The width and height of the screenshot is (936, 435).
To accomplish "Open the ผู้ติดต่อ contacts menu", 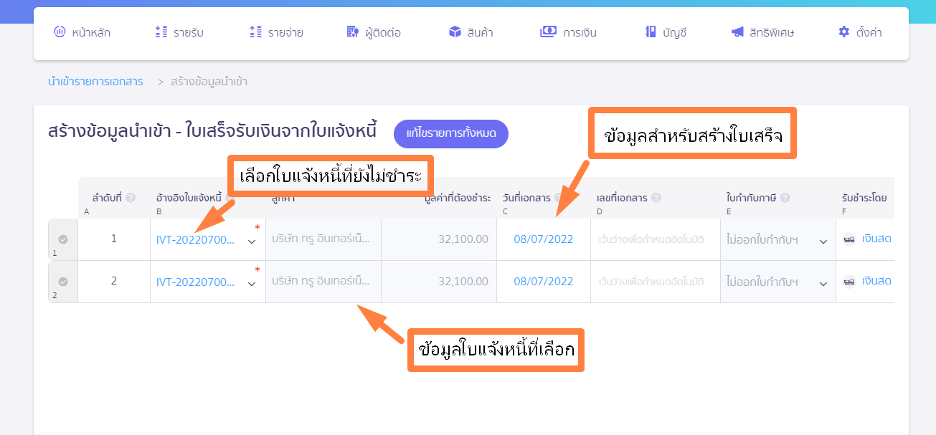I will [x=373, y=32].
